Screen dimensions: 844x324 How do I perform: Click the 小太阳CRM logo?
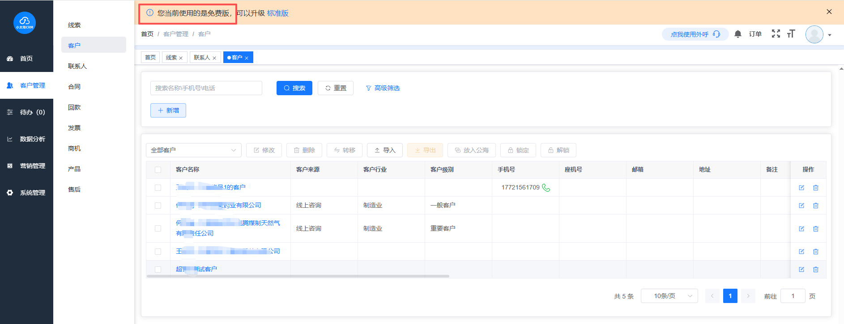point(25,23)
